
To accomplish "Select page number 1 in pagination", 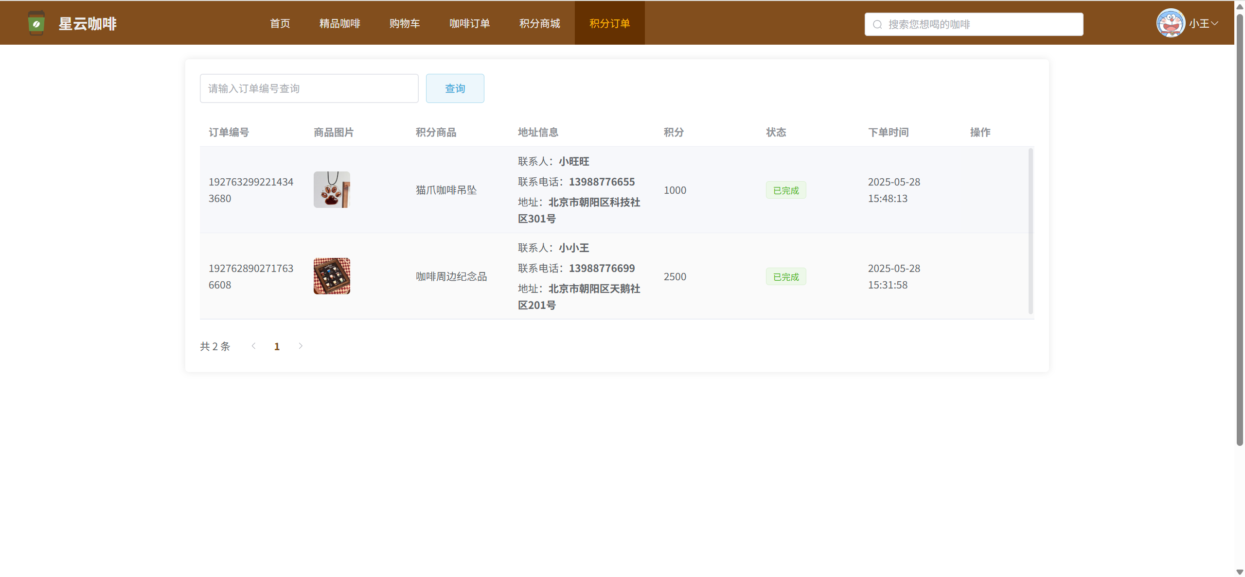I will [x=277, y=346].
